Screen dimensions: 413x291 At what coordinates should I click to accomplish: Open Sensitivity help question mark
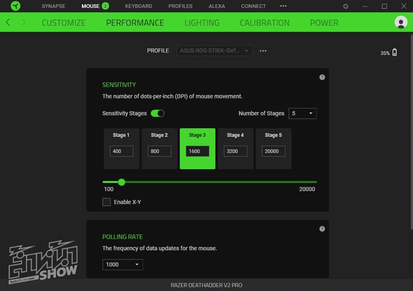click(x=322, y=77)
